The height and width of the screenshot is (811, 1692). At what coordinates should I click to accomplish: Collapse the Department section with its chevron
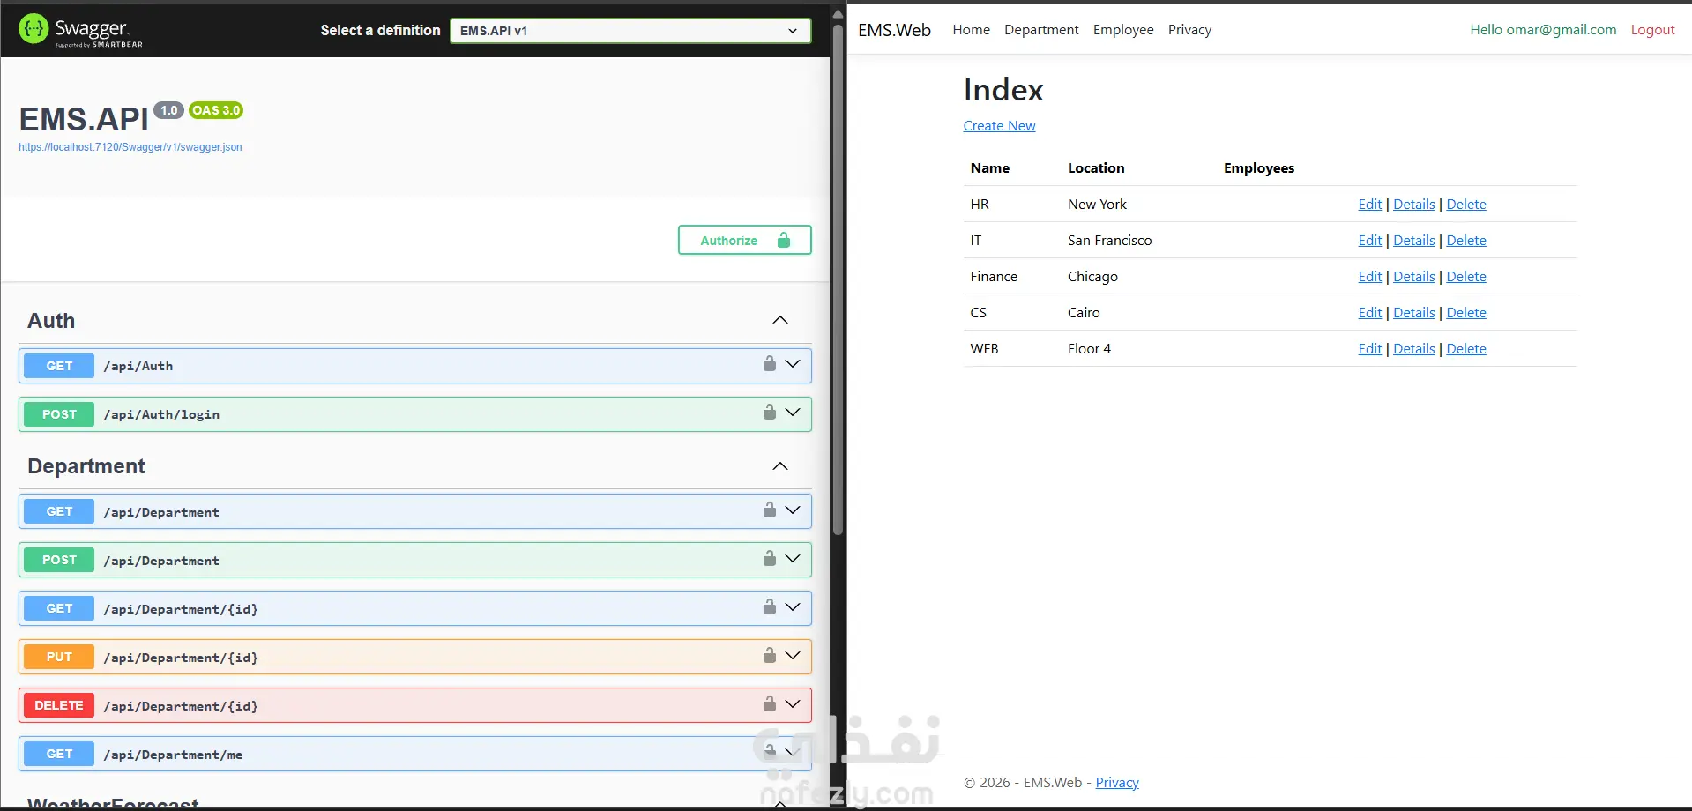click(x=780, y=466)
